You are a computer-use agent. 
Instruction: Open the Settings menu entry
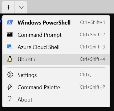click(x=56, y=75)
